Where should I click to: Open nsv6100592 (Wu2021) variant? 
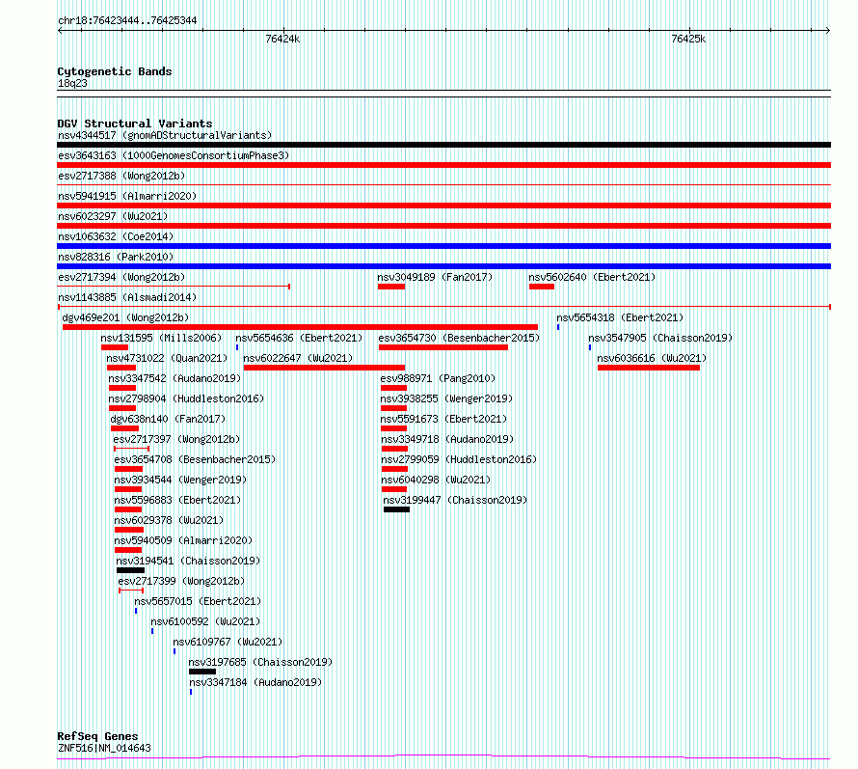tap(205, 621)
